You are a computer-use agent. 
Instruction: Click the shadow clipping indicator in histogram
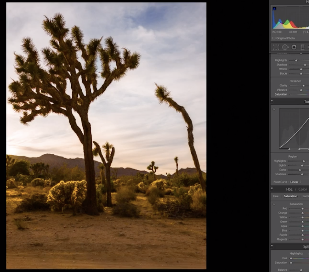click(x=274, y=9)
